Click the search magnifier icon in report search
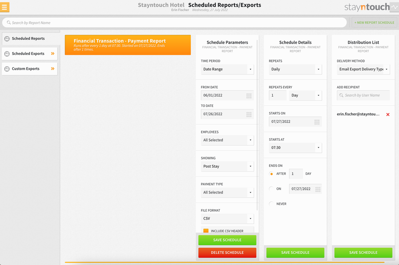The height and width of the screenshot is (265, 399). (9, 23)
